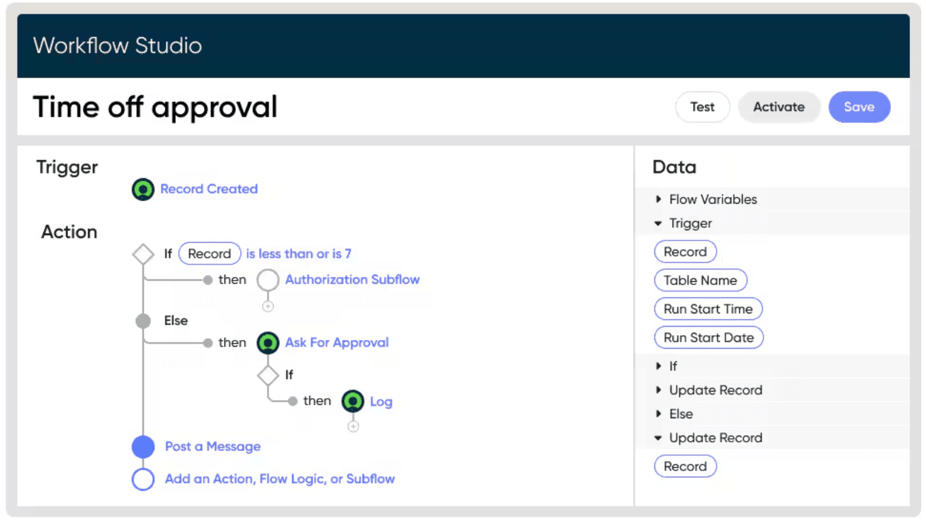Select the Run Start Date data pill
Image resolution: width=926 pixels, height=520 pixels.
(709, 338)
